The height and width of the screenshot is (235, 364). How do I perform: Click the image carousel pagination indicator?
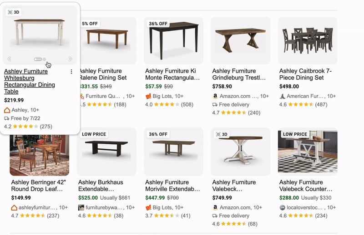(40, 59)
